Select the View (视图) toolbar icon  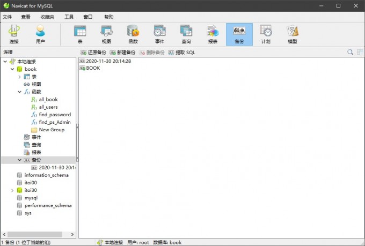coord(107,34)
